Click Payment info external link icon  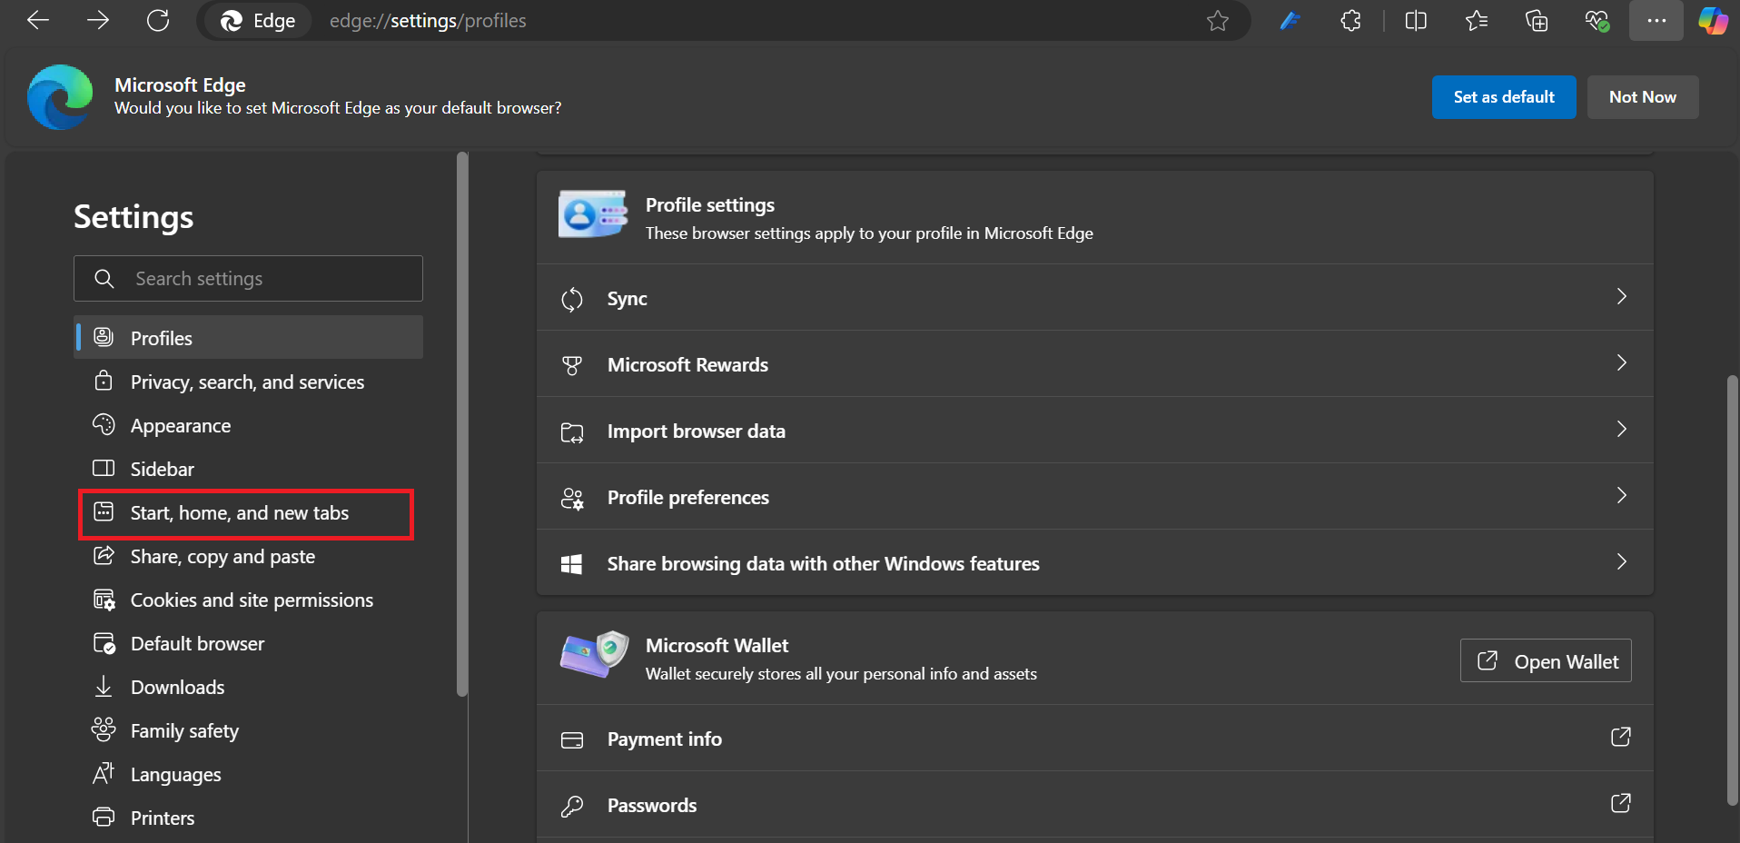[1621, 737]
